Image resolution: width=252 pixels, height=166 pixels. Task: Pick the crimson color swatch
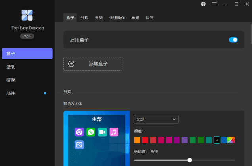pos(161,140)
